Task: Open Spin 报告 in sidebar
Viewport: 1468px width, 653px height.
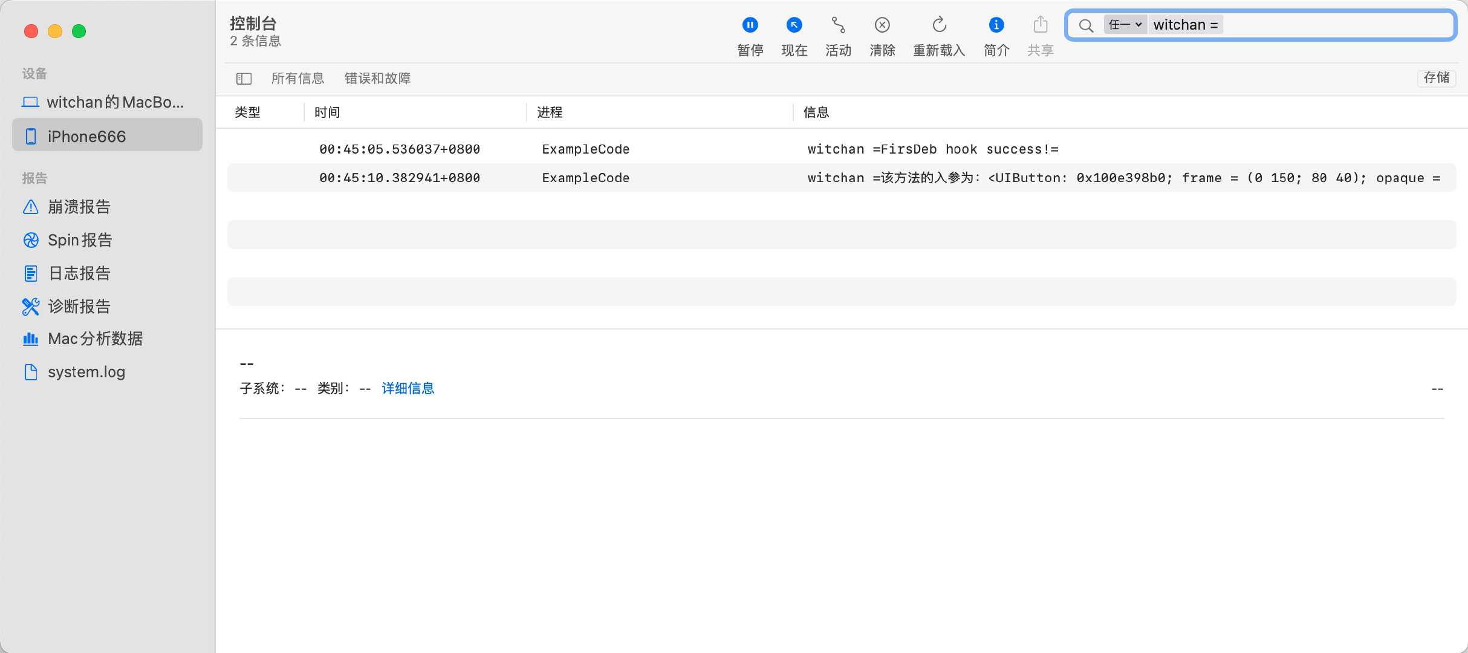Action: (80, 240)
